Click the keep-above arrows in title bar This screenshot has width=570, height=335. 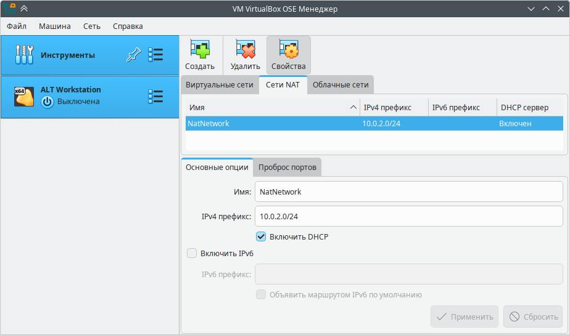pos(24,9)
